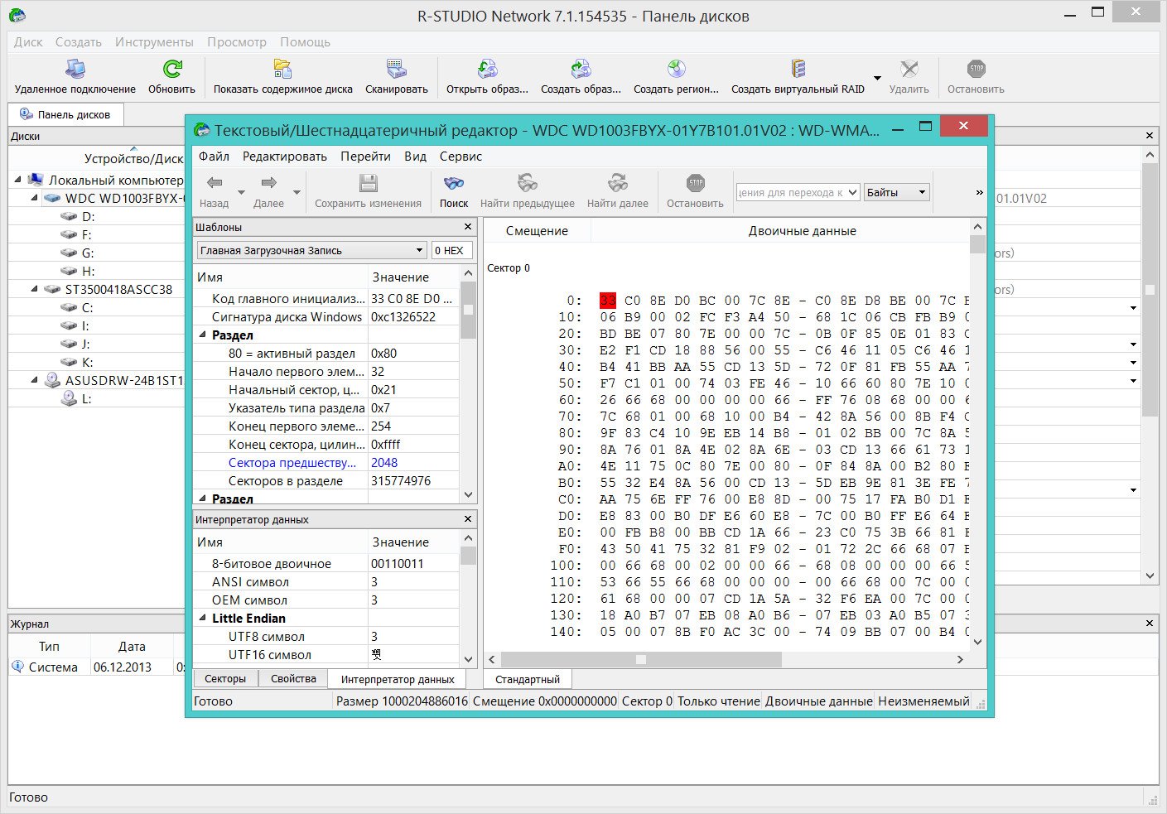Click the Найти предыдущее icon
Image resolution: width=1167 pixels, height=814 pixels.
pos(528,183)
